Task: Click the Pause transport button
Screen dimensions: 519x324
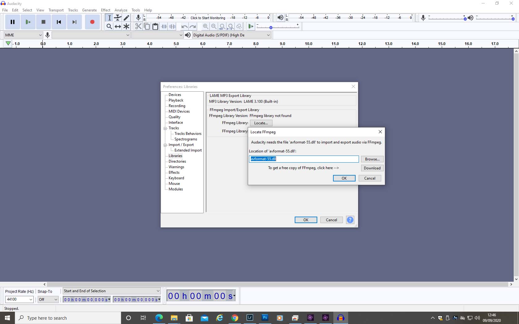Action: pyautogui.click(x=13, y=22)
